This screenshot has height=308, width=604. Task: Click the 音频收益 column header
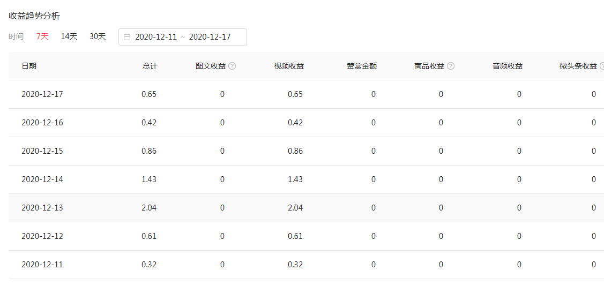508,66
